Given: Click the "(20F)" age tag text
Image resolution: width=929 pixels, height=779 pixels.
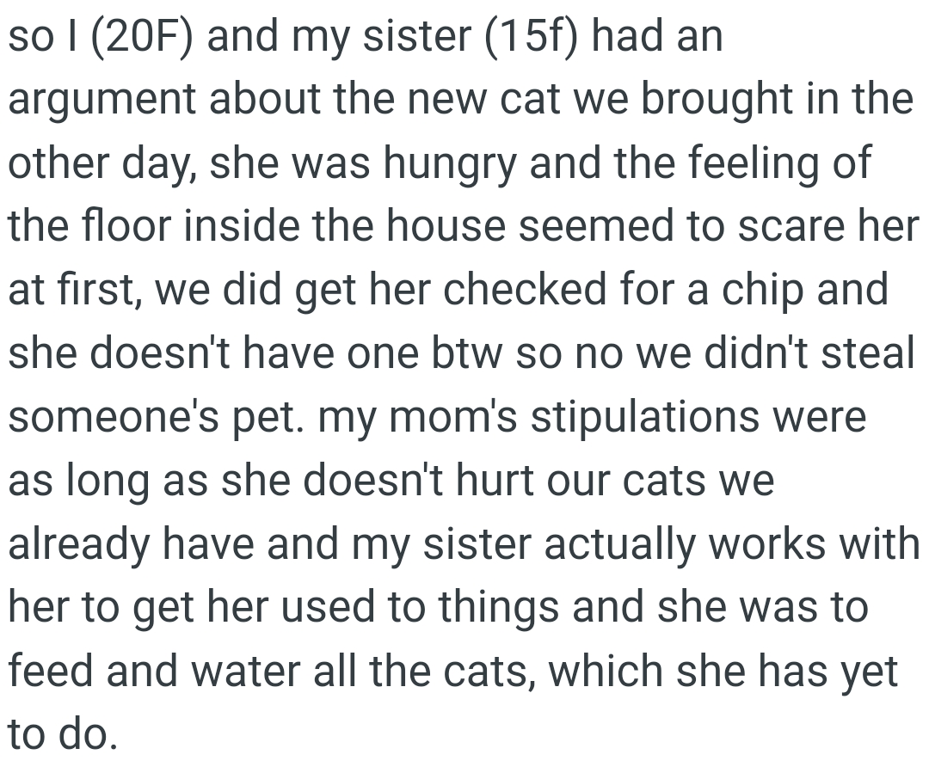Looking at the screenshot, I should [141, 37].
